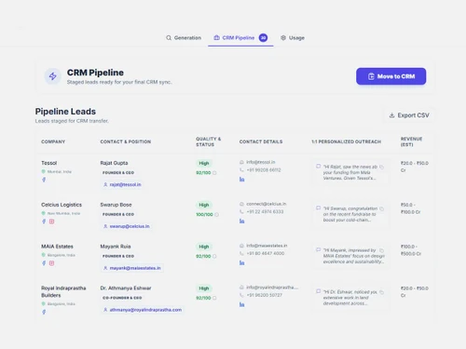This screenshot has height=349, width=466.
Task: Click the Contact Details column header
Action: 261,141
